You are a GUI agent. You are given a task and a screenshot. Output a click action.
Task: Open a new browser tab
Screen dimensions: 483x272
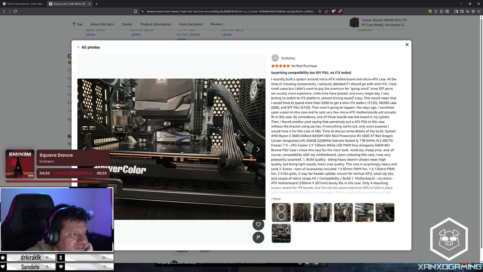[x=97, y=4]
